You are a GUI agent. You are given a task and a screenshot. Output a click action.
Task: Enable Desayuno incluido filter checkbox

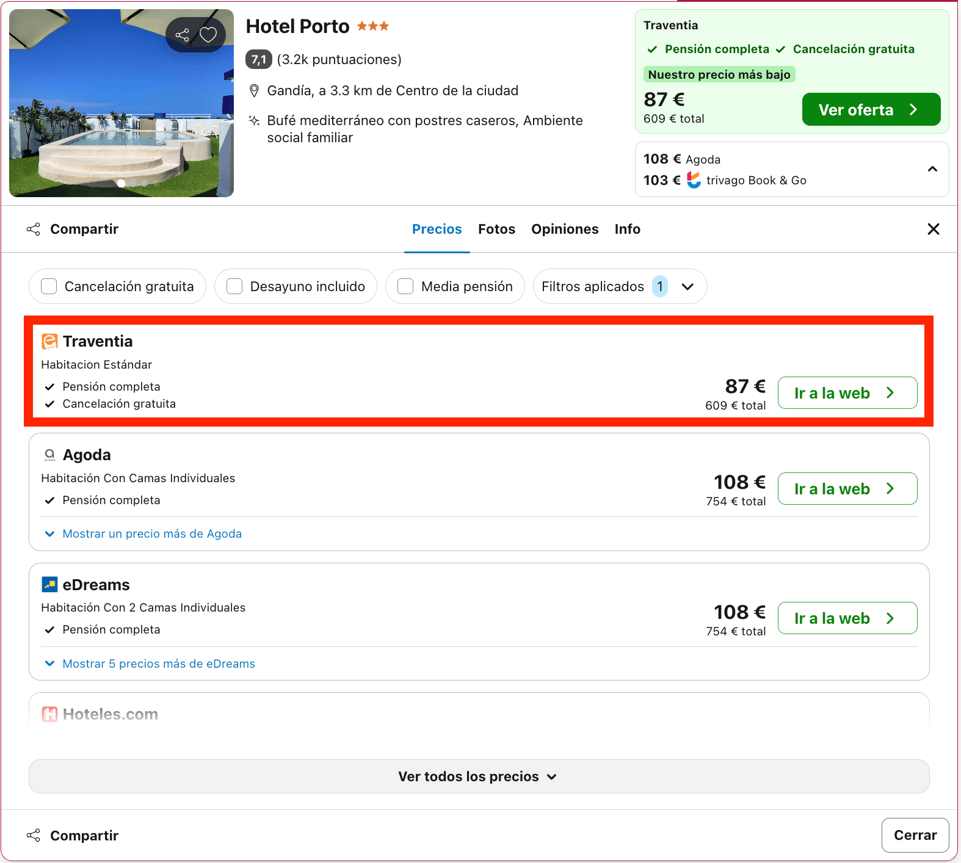click(234, 286)
